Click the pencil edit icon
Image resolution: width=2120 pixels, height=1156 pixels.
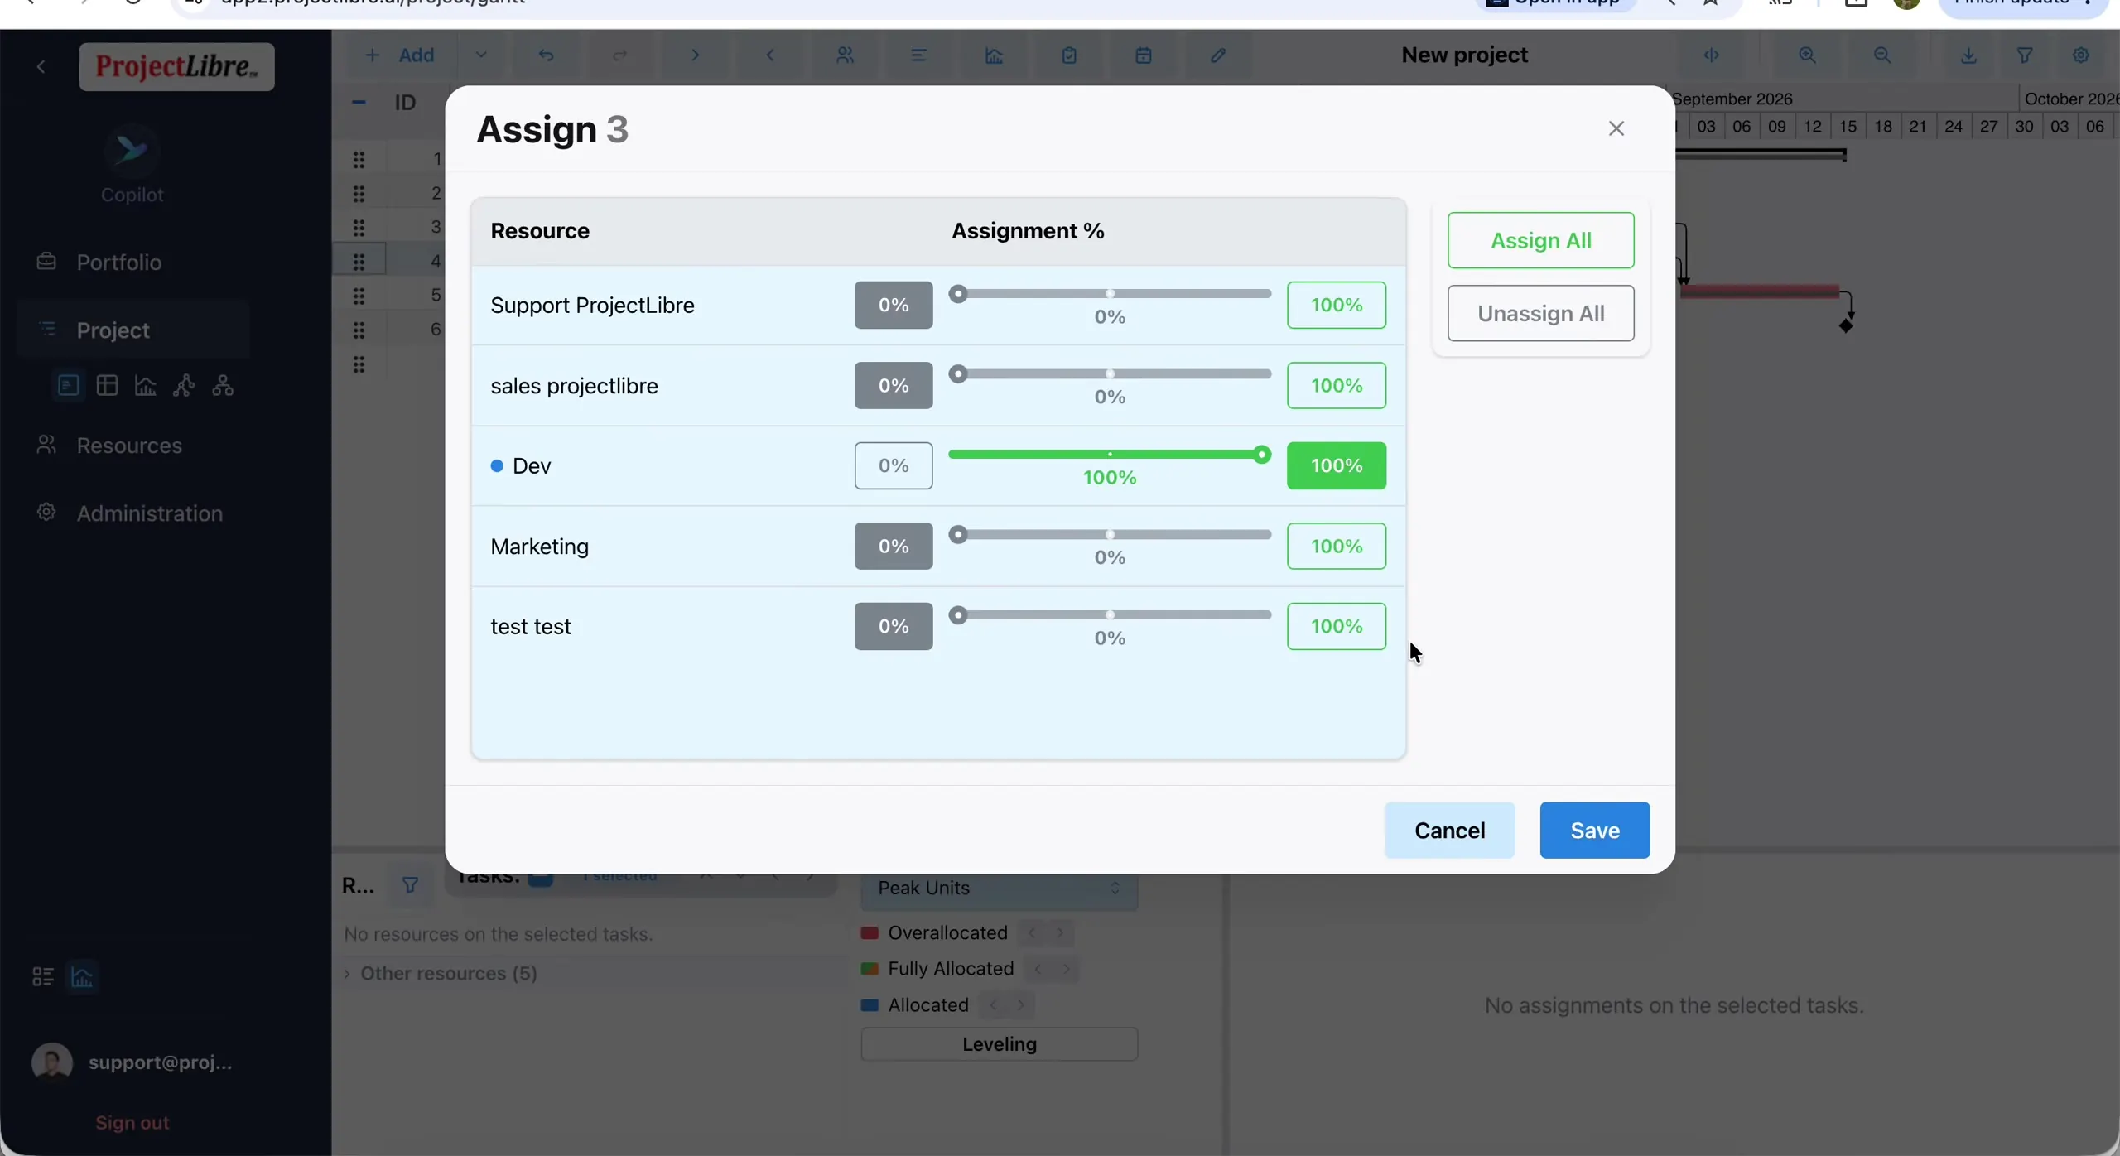[x=1217, y=55]
